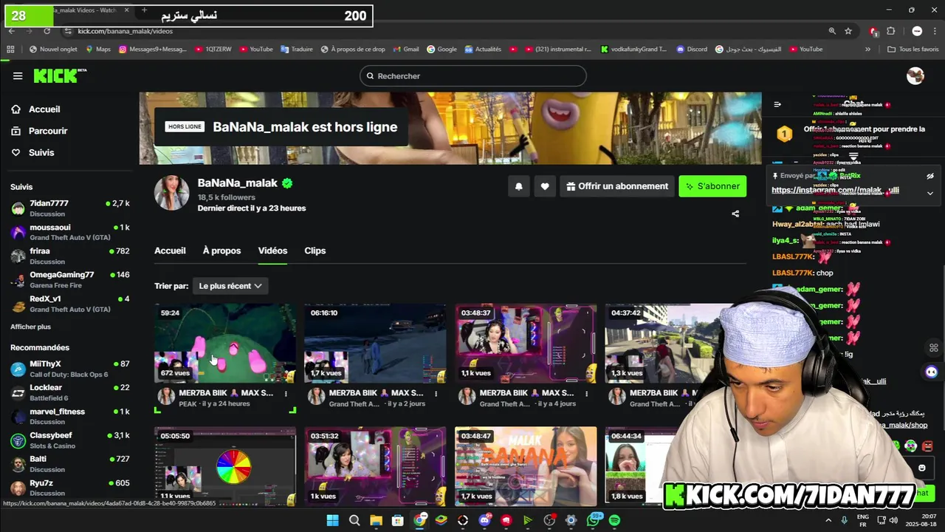Open the browser zoom indicator
The image size is (945, 532).
tap(832, 31)
